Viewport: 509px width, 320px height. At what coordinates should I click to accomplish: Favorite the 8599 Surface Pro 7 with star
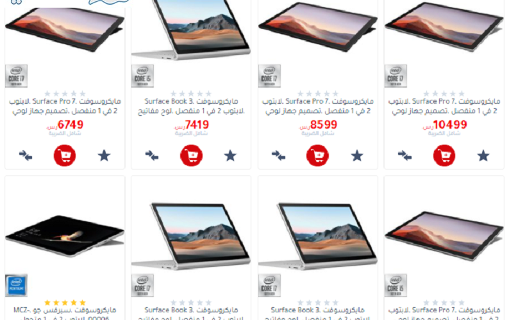(357, 156)
